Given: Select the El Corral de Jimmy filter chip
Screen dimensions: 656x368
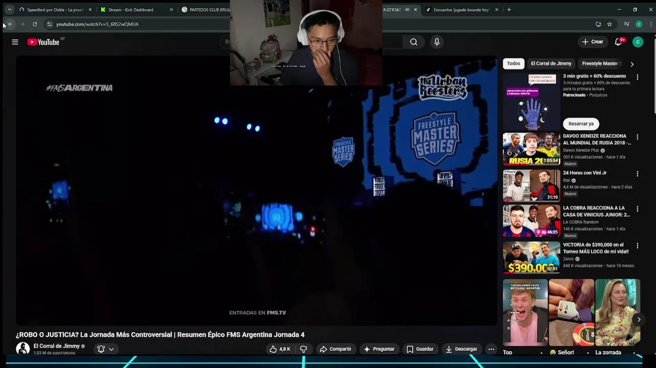Looking at the screenshot, I should point(551,63).
